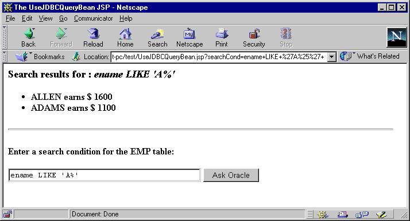Go back with the Back toolbar icon

[29, 37]
